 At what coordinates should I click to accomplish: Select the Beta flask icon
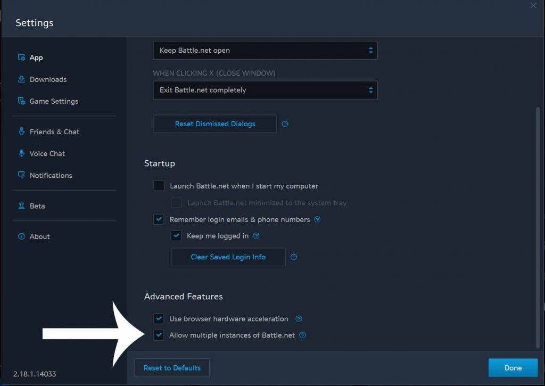[22, 206]
